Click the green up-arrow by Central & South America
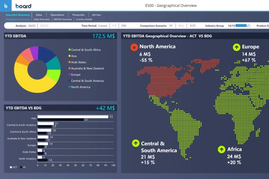Image resolution: width=269 pixels, height=179 pixels. (136, 143)
